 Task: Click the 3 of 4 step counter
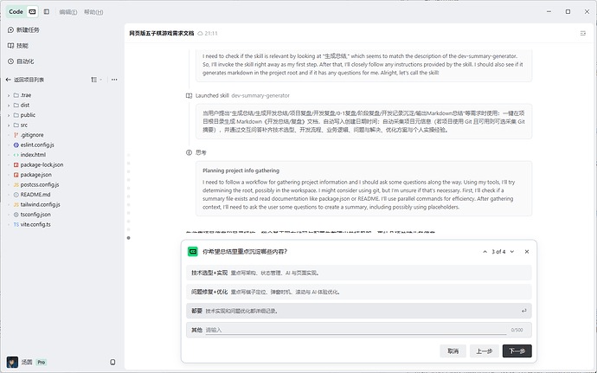pyautogui.click(x=498, y=252)
